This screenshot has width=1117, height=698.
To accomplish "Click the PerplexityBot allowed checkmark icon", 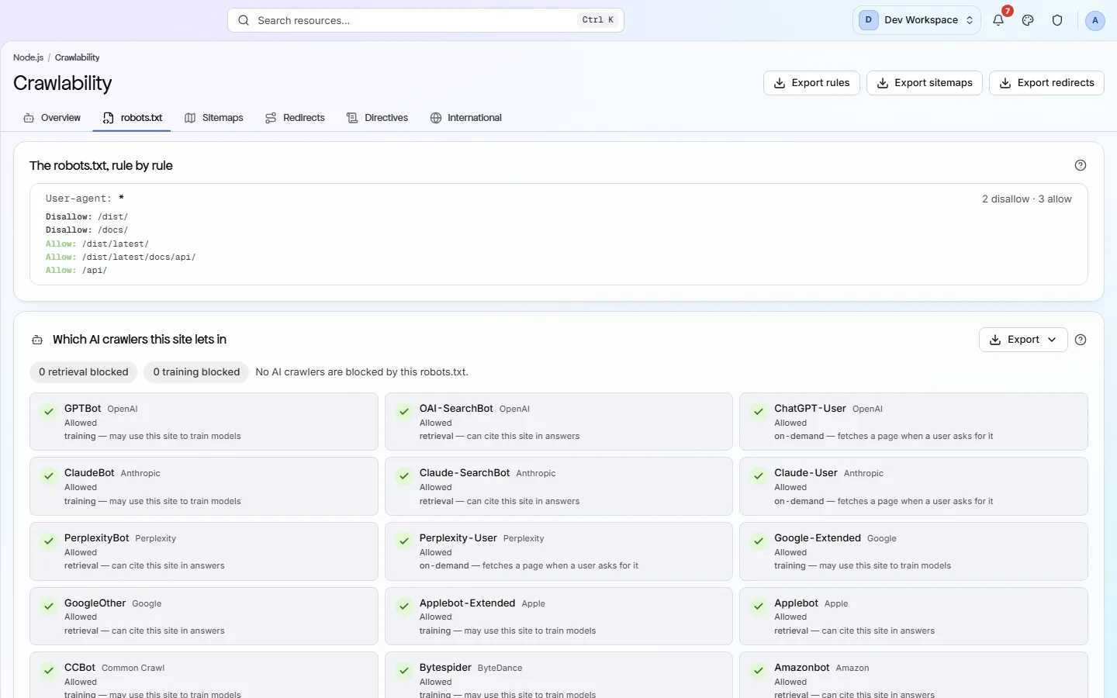I will pos(49,541).
